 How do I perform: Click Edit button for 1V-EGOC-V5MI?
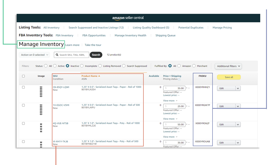226,106
